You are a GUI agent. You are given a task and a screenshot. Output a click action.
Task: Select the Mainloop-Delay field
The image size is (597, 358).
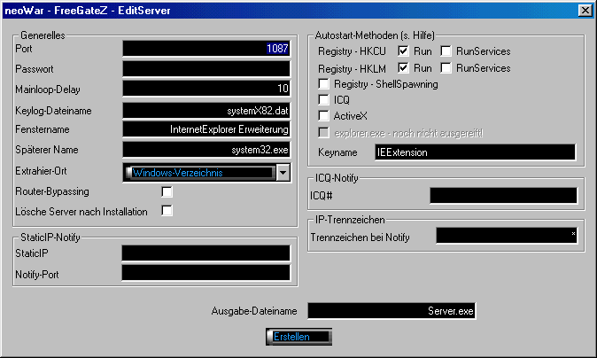(x=205, y=89)
